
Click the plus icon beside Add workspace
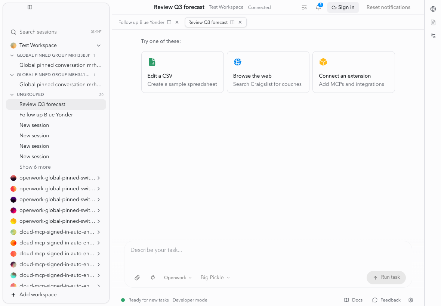click(x=13, y=295)
